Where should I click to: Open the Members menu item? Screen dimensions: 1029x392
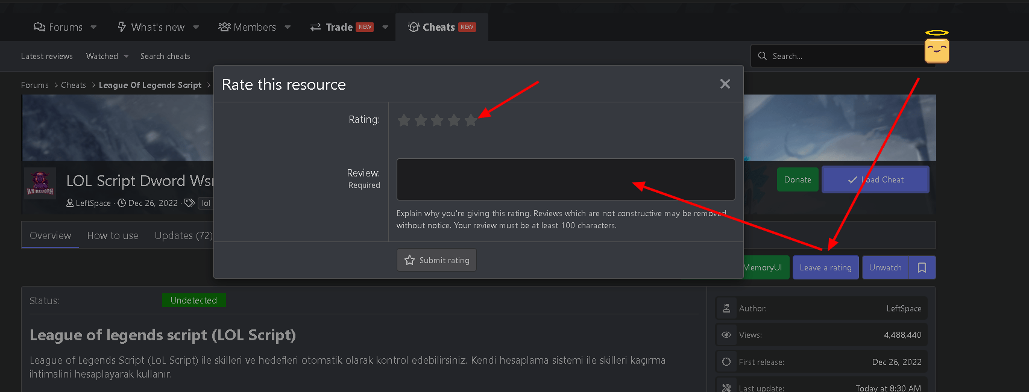click(x=247, y=27)
